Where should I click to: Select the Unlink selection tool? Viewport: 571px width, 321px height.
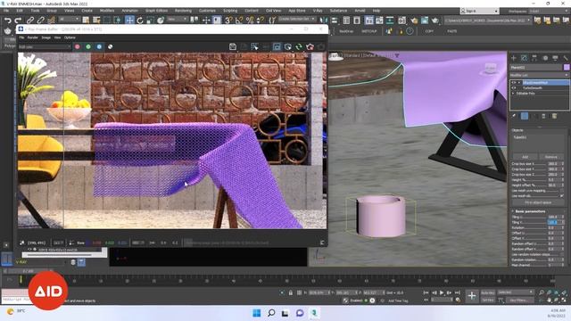point(41,20)
